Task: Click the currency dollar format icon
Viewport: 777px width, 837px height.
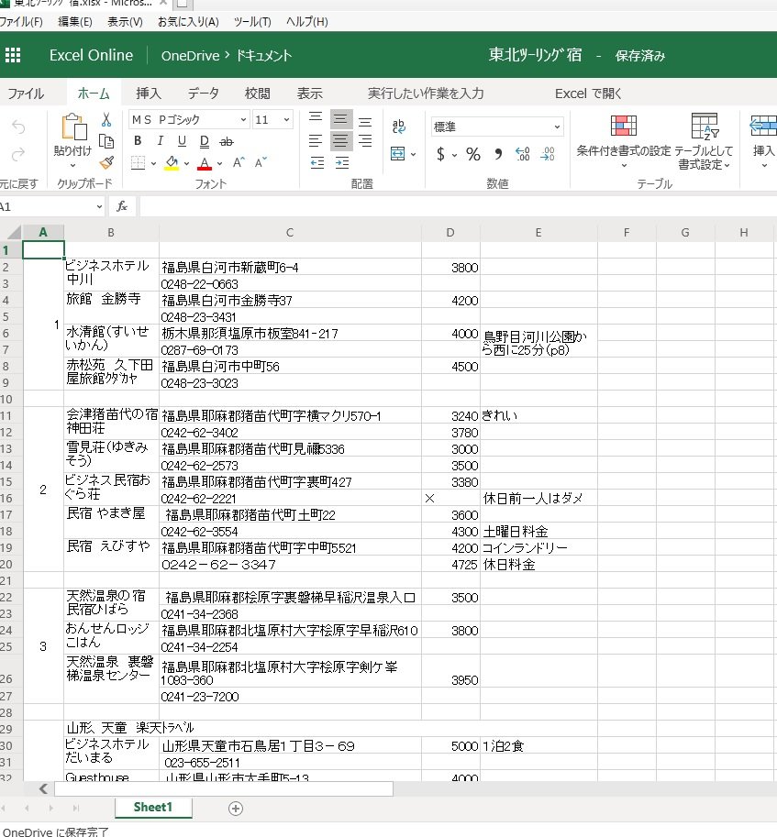Action: coord(440,154)
